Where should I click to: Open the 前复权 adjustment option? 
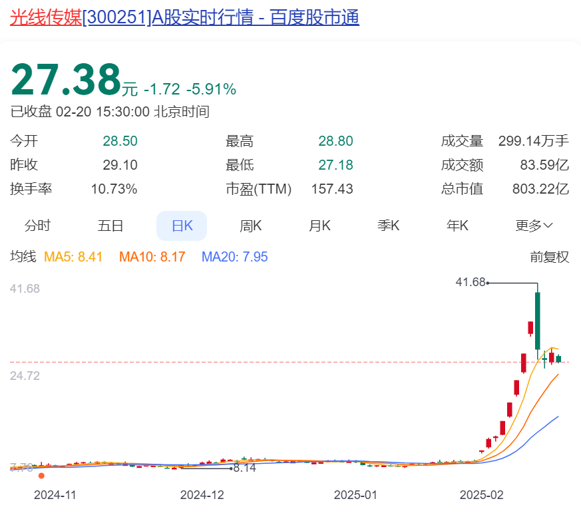click(x=549, y=257)
